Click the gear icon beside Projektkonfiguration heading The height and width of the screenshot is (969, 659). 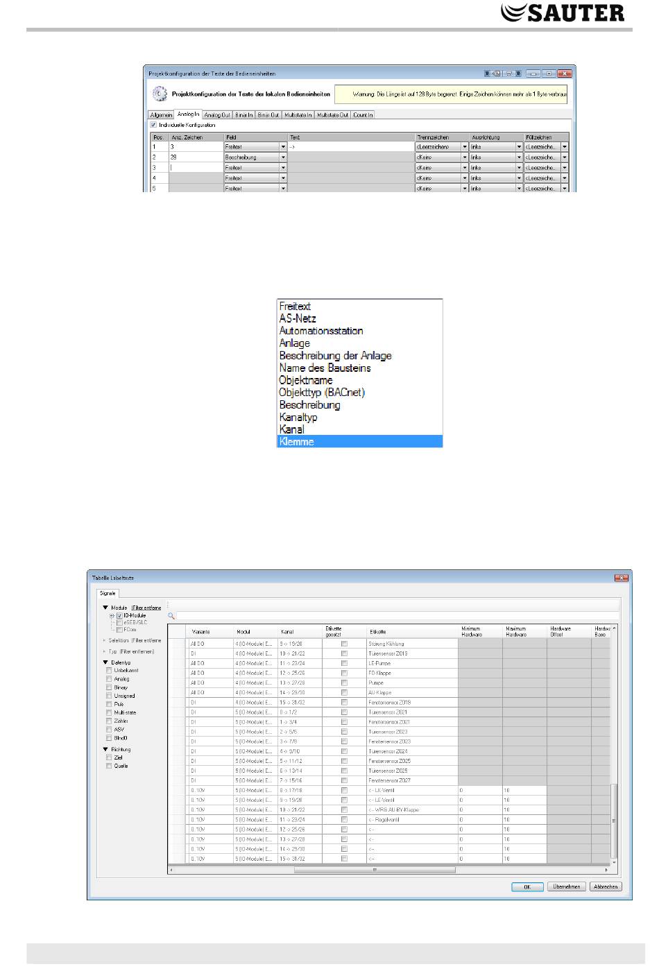pyautogui.click(x=160, y=94)
